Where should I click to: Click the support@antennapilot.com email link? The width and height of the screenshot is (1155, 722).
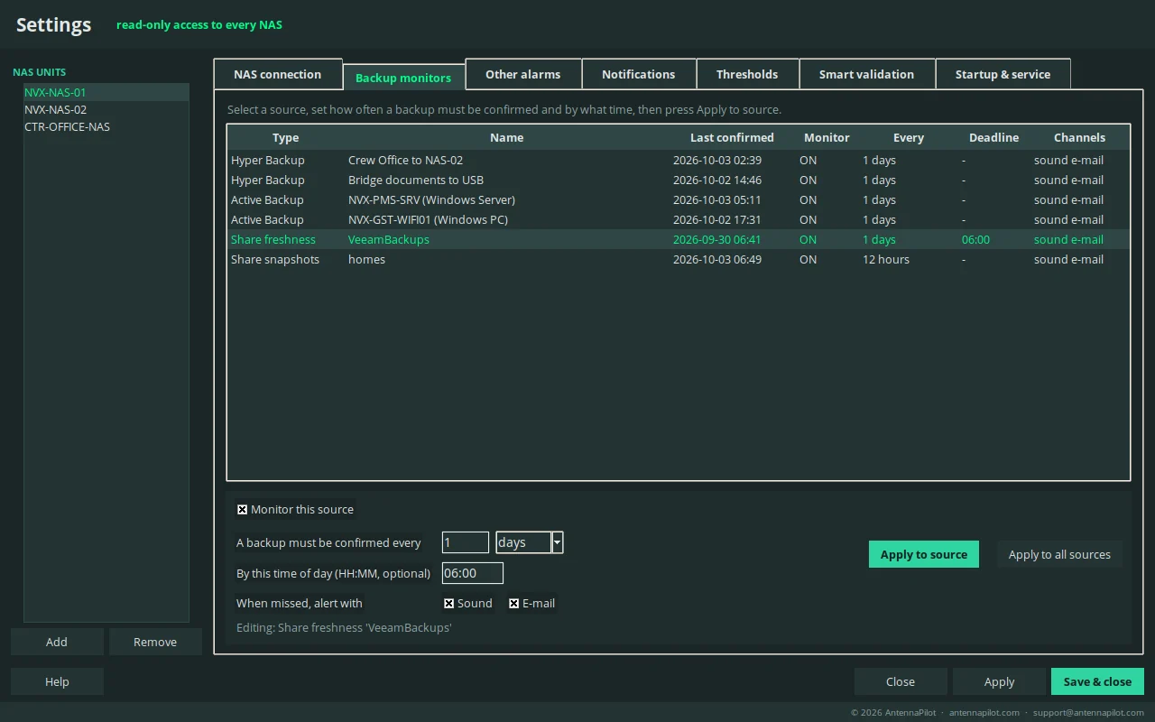pos(1088,712)
